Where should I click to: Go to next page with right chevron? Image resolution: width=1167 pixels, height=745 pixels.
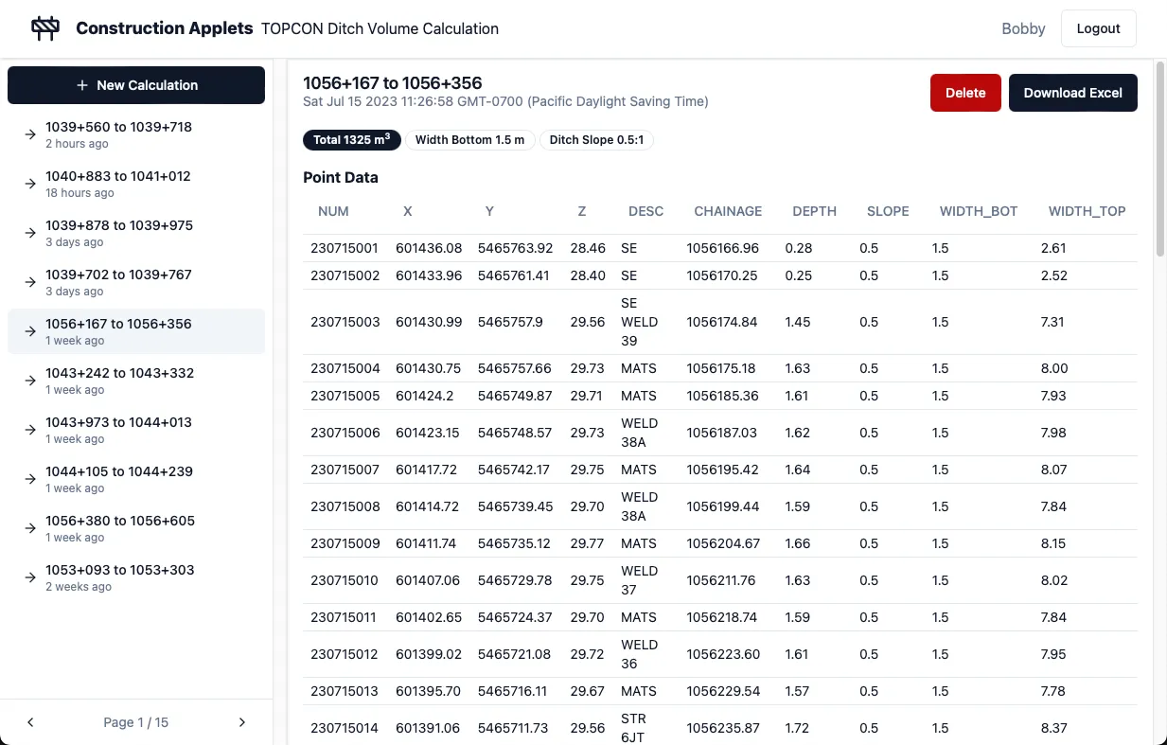point(241,722)
